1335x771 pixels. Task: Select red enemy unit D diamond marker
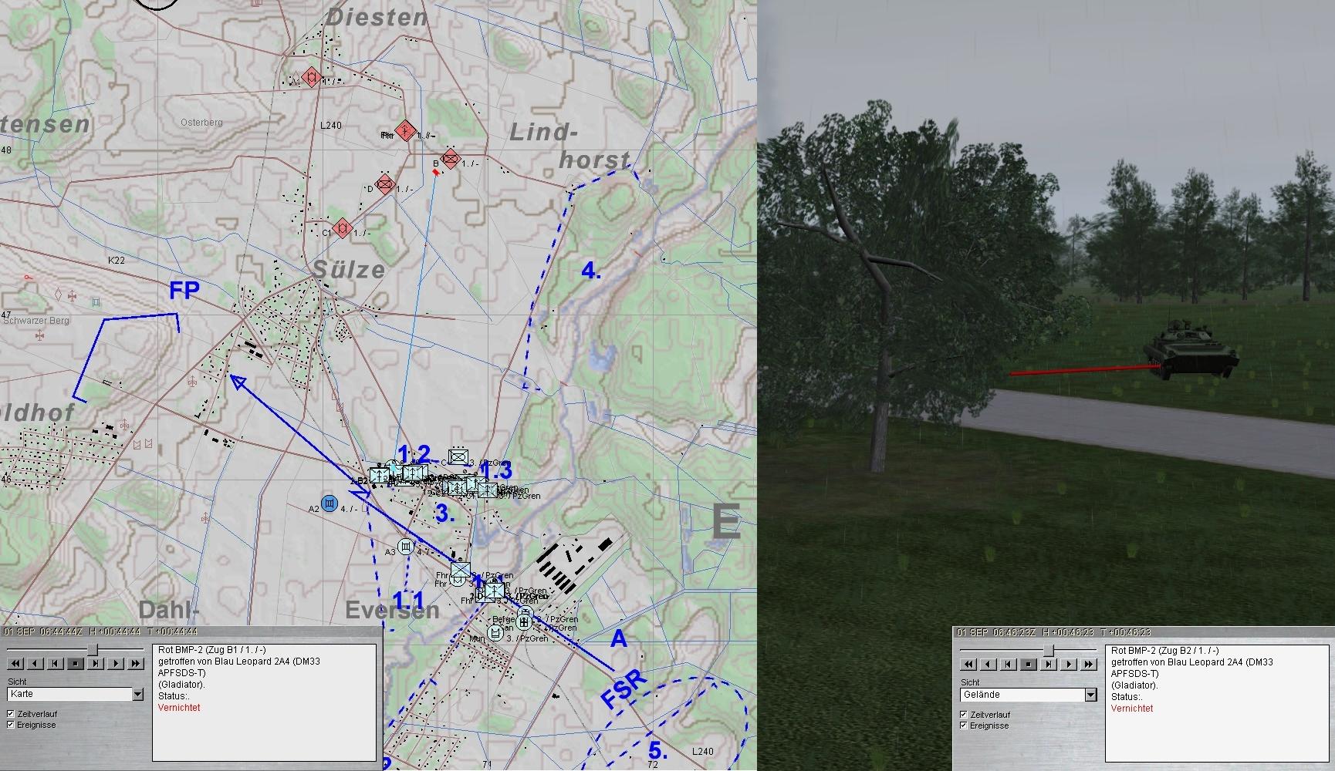coord(385,185)
